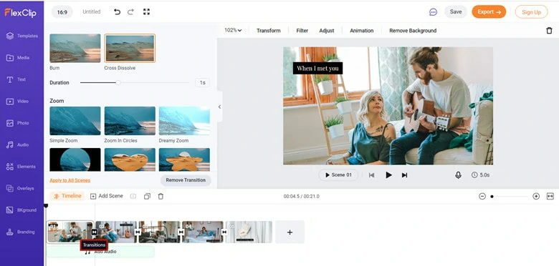Open the Filter options
Viewport: 559px width, 266px height.
pyautogui.click(x=302, y=31)
